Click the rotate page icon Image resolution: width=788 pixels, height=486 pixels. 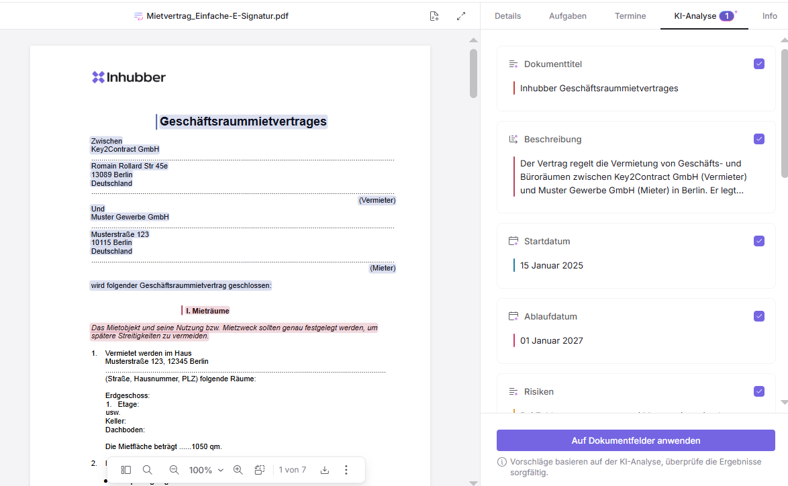[260, 470]
